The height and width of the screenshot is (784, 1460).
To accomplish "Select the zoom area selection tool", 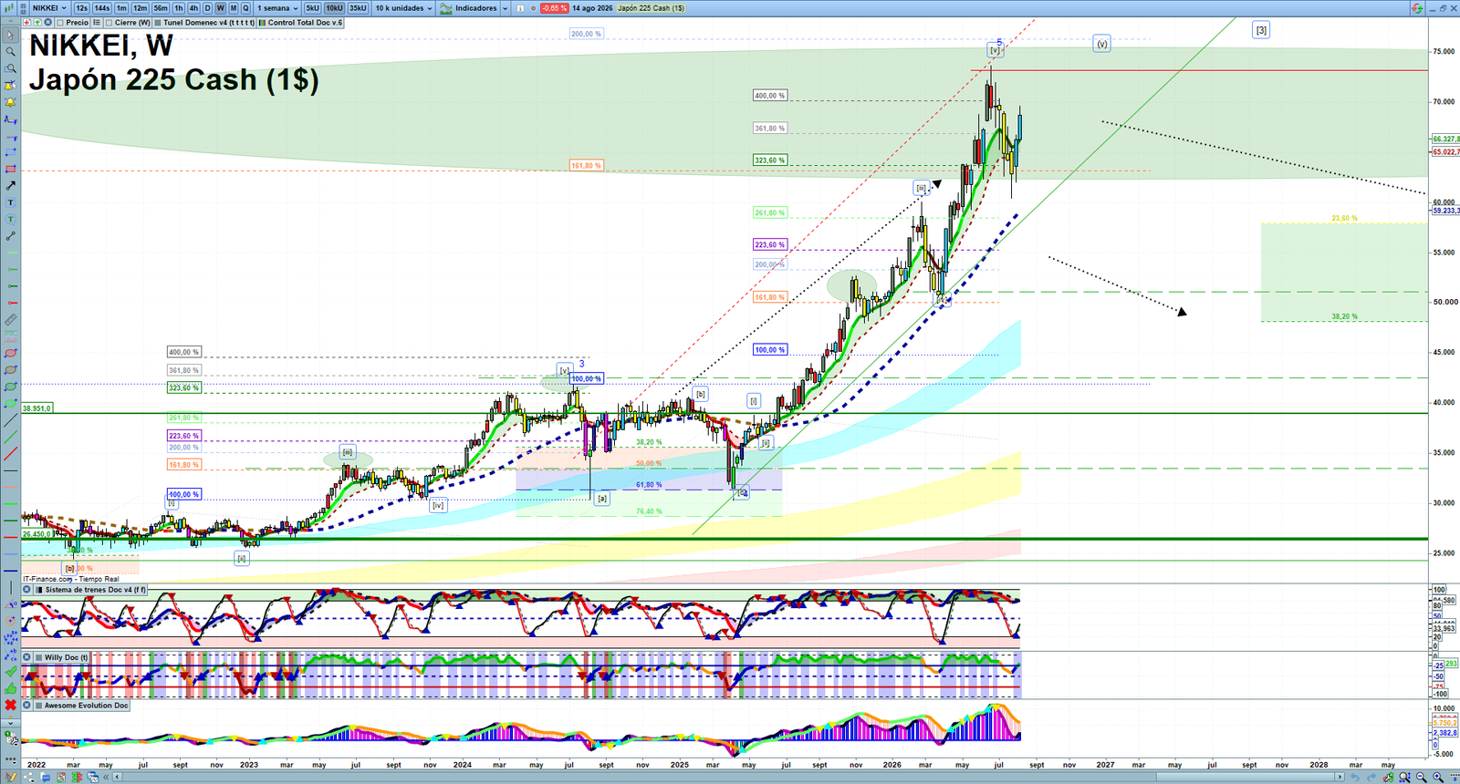I will click(9, 67).
